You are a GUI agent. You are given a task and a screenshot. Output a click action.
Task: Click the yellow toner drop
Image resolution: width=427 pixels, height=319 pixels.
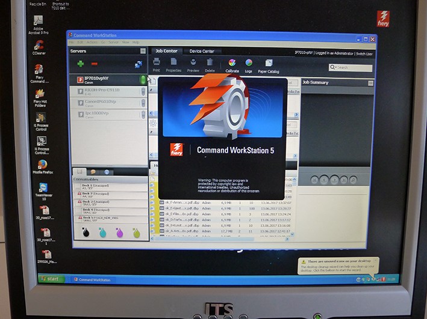(x=137, y=233)
